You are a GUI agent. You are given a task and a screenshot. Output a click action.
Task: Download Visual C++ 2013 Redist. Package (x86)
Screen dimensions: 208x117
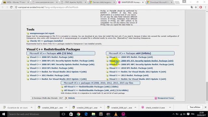click(49, 75)
